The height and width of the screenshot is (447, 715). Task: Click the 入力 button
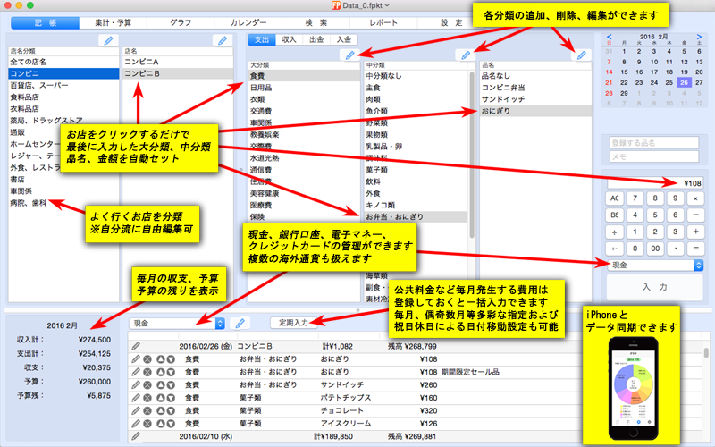(655, 287)
